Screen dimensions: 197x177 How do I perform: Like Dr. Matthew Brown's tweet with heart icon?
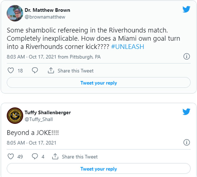coord(11,71)
